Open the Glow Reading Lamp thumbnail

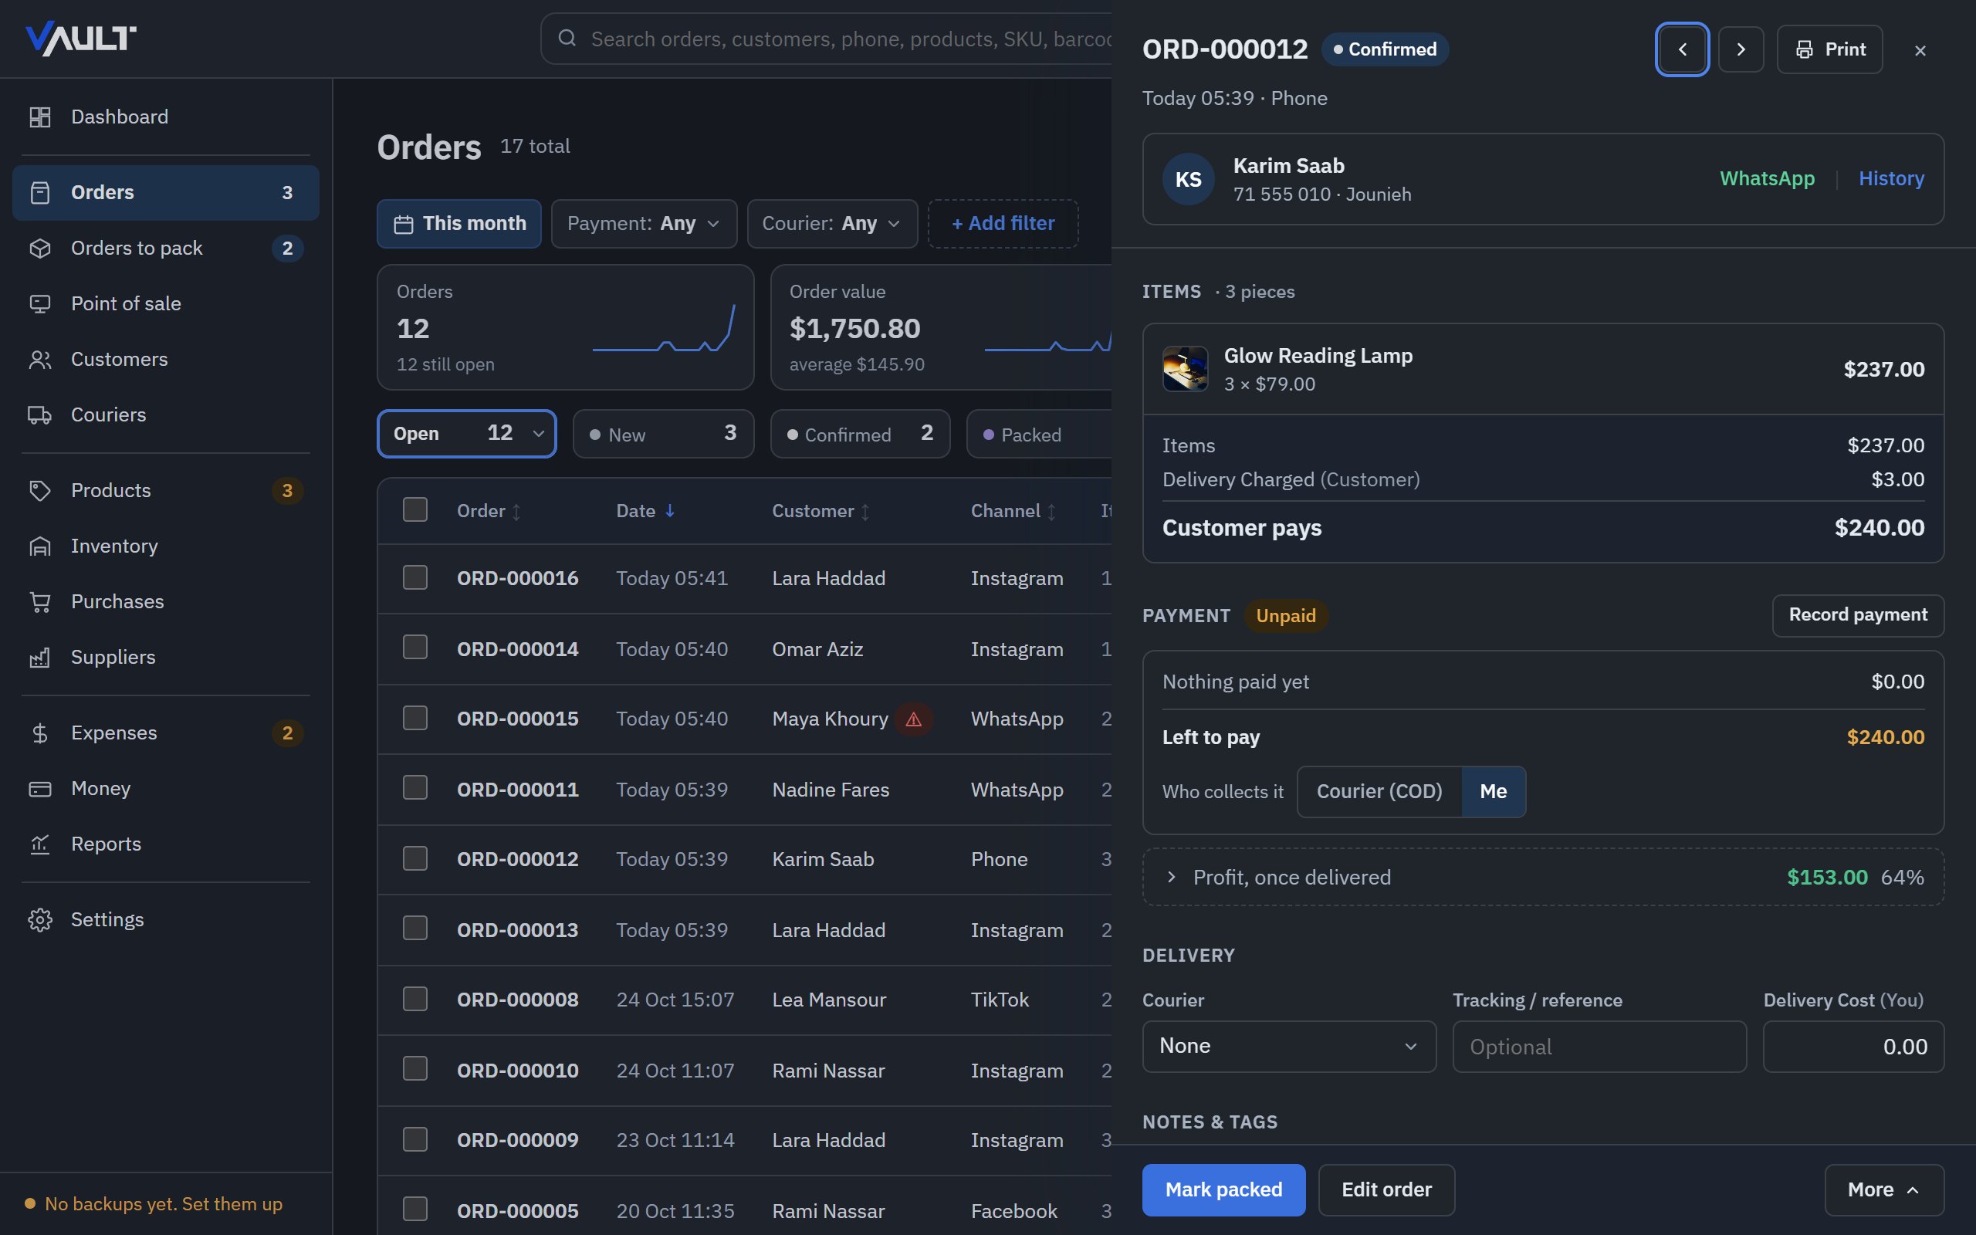point(1185,369)
